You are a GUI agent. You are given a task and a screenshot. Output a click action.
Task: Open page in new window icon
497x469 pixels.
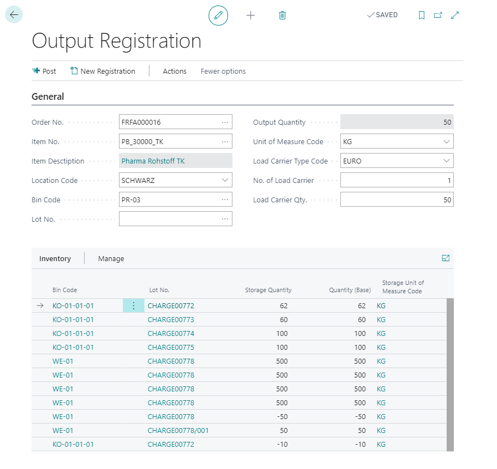point(438,15)
